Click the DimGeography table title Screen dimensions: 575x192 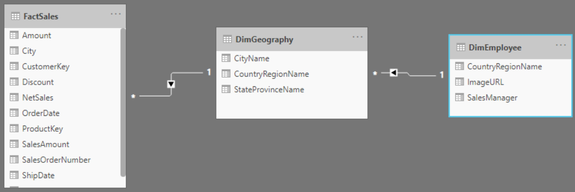[264, 39]
